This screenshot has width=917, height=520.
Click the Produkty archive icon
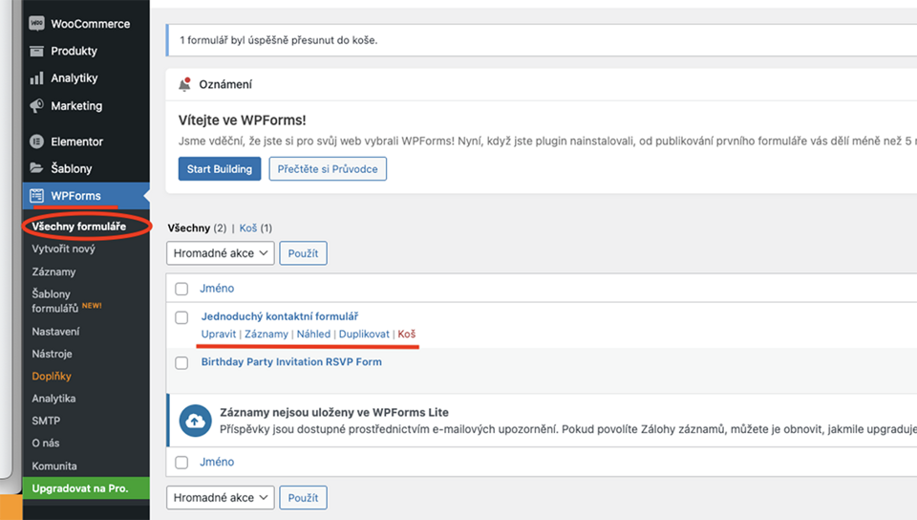click(37, 51)
